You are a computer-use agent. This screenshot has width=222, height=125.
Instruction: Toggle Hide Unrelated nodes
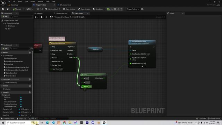pos(51,9)
